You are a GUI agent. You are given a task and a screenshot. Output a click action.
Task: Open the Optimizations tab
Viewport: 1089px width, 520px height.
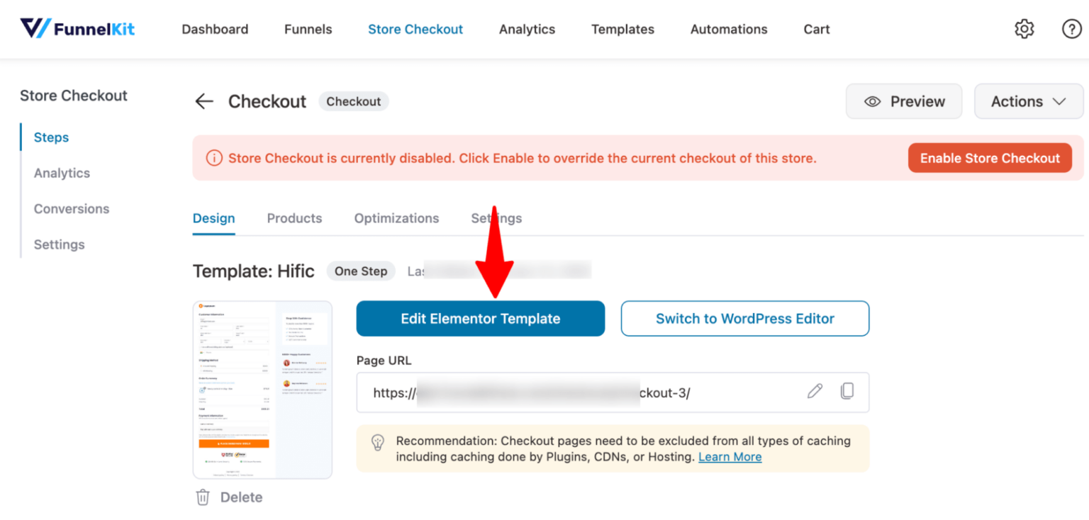(396, 218)
